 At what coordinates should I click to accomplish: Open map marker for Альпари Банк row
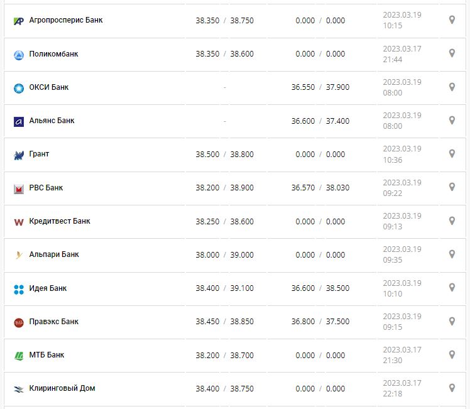pos(452,254)
